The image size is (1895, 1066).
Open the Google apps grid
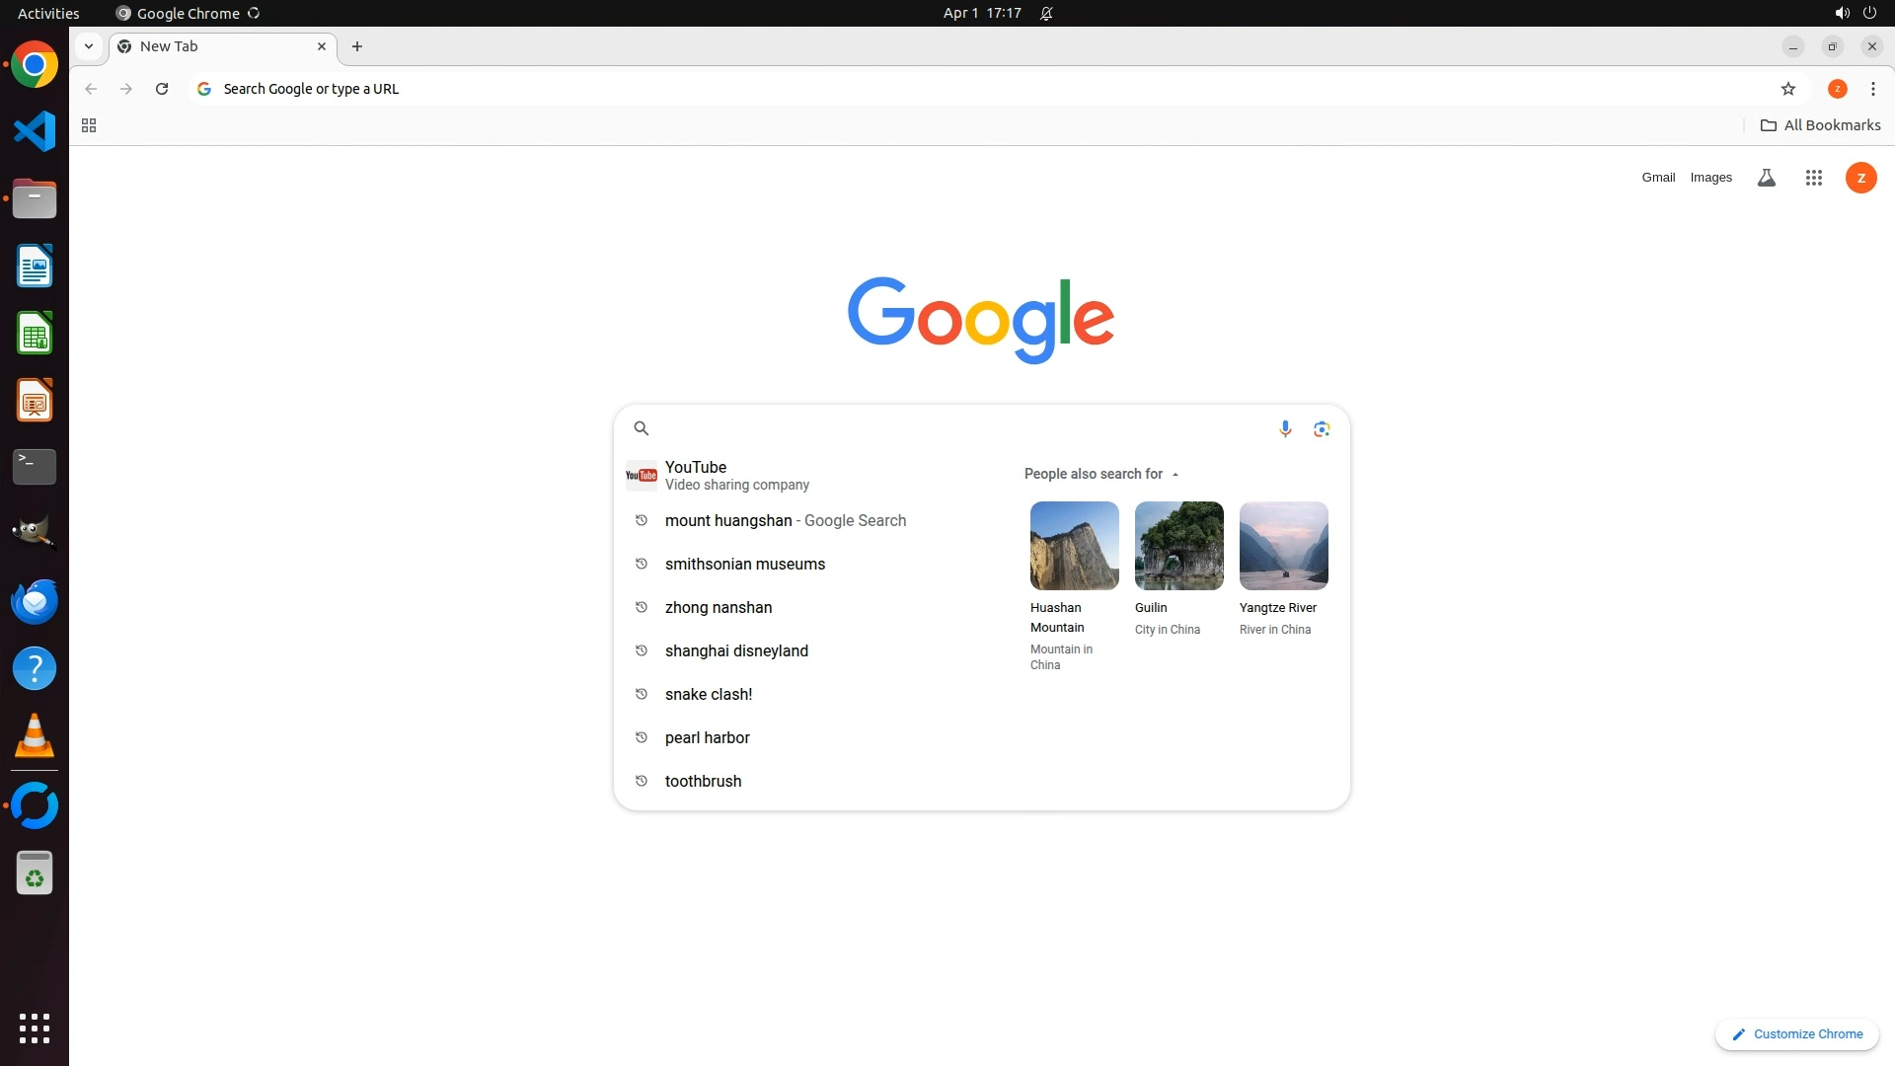(x=1813, y=178)
